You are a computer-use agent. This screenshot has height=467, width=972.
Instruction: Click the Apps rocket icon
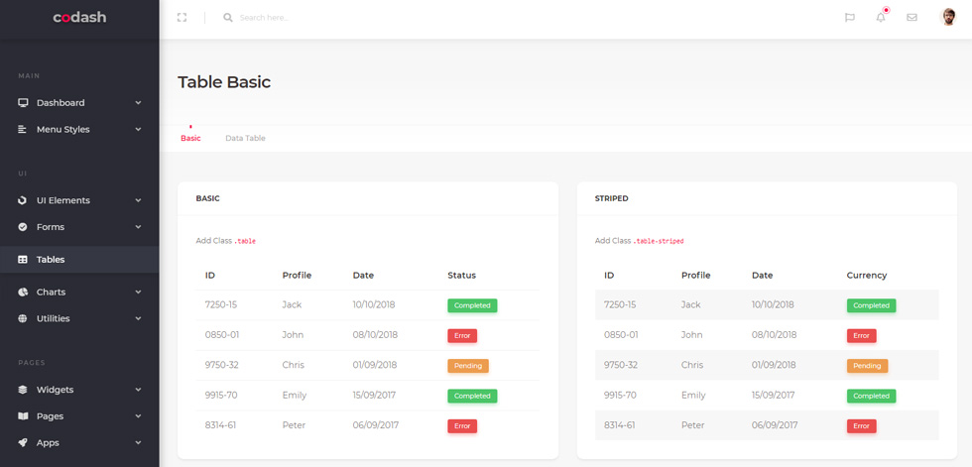22,443
